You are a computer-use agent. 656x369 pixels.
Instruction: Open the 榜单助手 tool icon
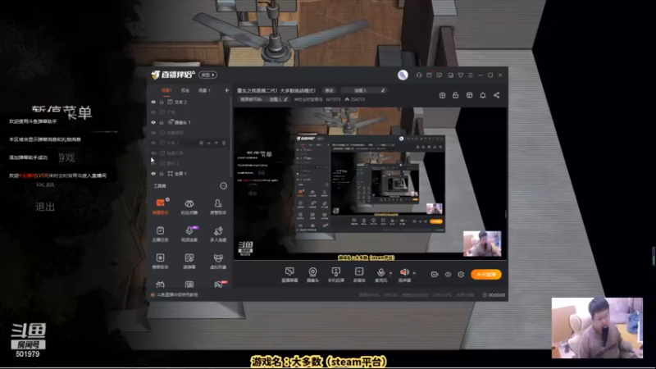tap(160, 261)
